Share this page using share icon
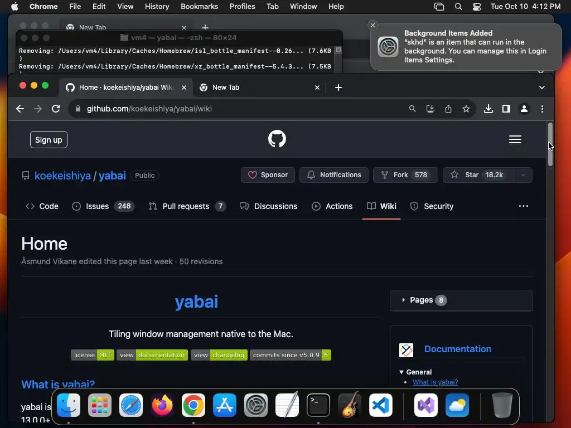The width and height of the screenshot is (571, 428). click(x=448, y=109)
